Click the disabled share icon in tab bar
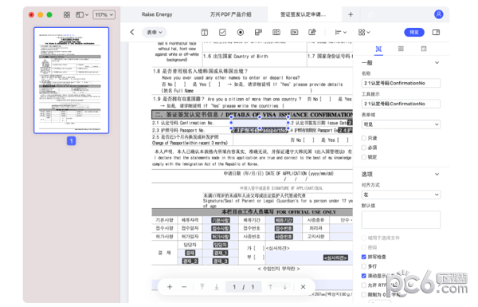This screenshot has height=307, width=478. [371, 14]
